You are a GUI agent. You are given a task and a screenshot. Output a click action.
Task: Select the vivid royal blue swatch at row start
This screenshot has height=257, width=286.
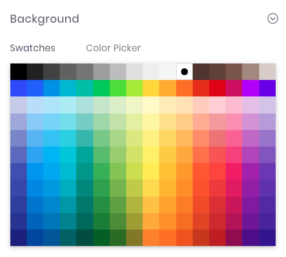click(x=18, y=88)
